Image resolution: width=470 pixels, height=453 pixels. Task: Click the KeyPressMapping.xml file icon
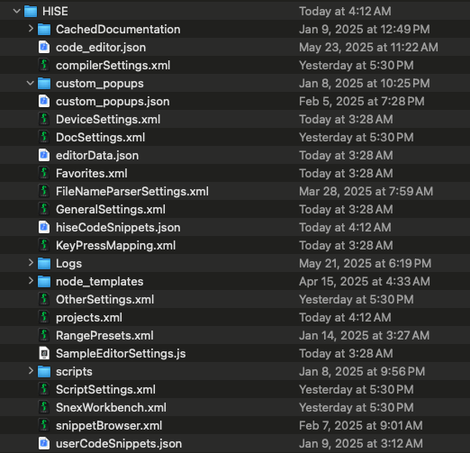pyautogui.click(x=44, y=245)
